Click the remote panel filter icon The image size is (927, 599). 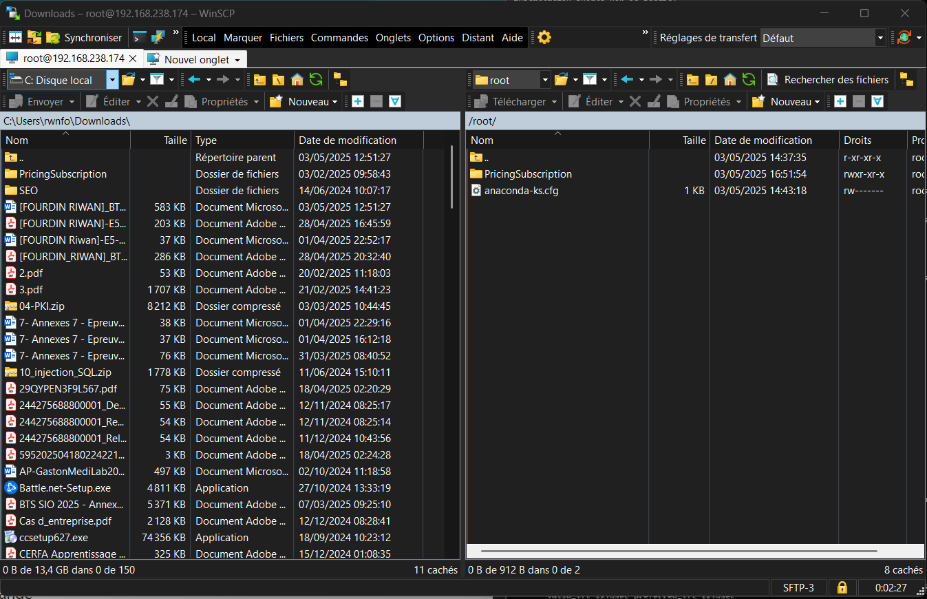click(x=590, y=80)
